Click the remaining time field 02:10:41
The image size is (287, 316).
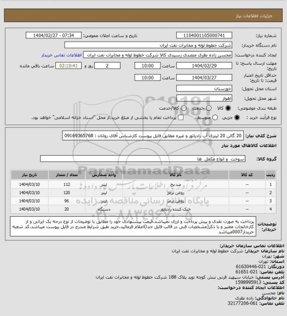pos(68,66)
